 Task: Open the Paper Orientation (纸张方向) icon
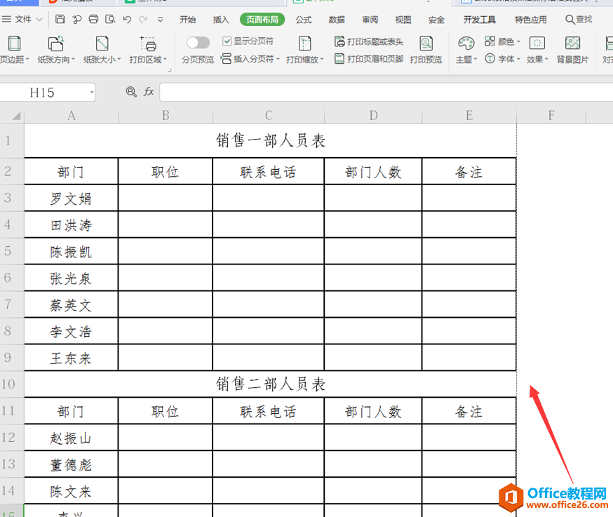tap(55, 43)
